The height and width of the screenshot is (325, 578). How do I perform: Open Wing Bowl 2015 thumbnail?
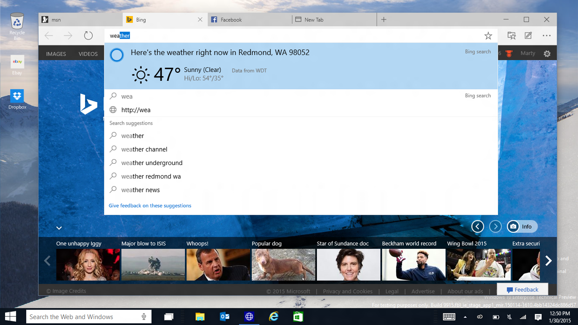(479, 264)
